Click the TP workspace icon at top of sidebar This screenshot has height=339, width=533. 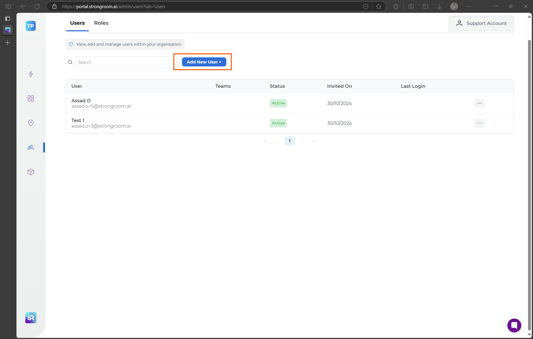tap(30, 26)
